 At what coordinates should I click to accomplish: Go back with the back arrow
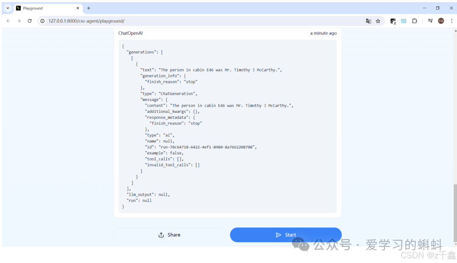click(8, 21)
